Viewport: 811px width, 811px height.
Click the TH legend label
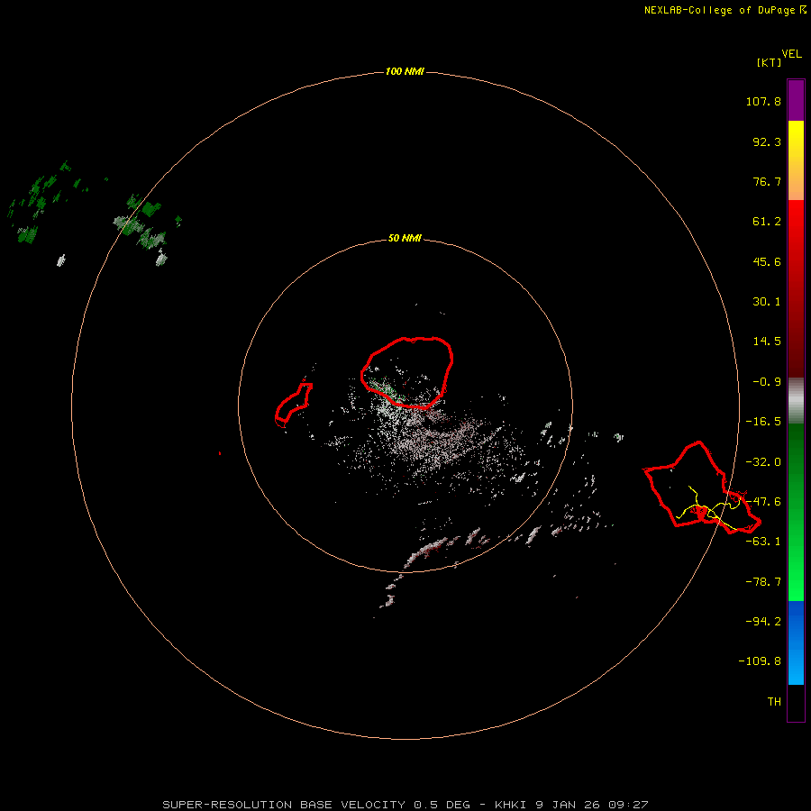pos(774,702)
